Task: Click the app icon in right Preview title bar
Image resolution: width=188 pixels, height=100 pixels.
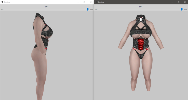Action: [x=97, y=2]
